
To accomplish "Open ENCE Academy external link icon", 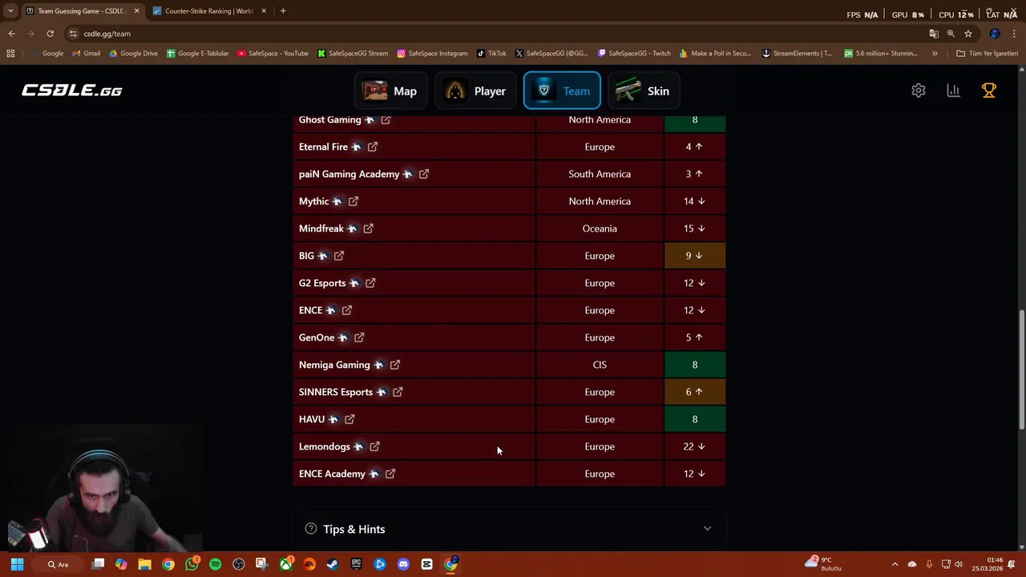I will coord(390,474).
